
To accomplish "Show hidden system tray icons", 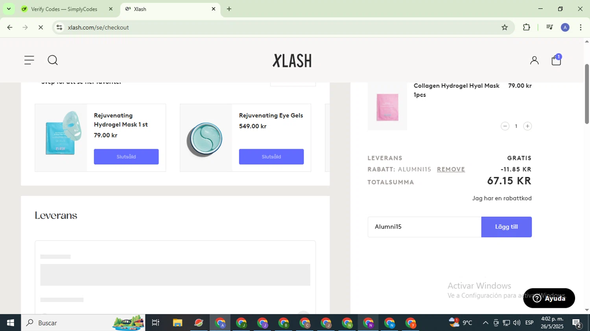I will coord(485,323).
